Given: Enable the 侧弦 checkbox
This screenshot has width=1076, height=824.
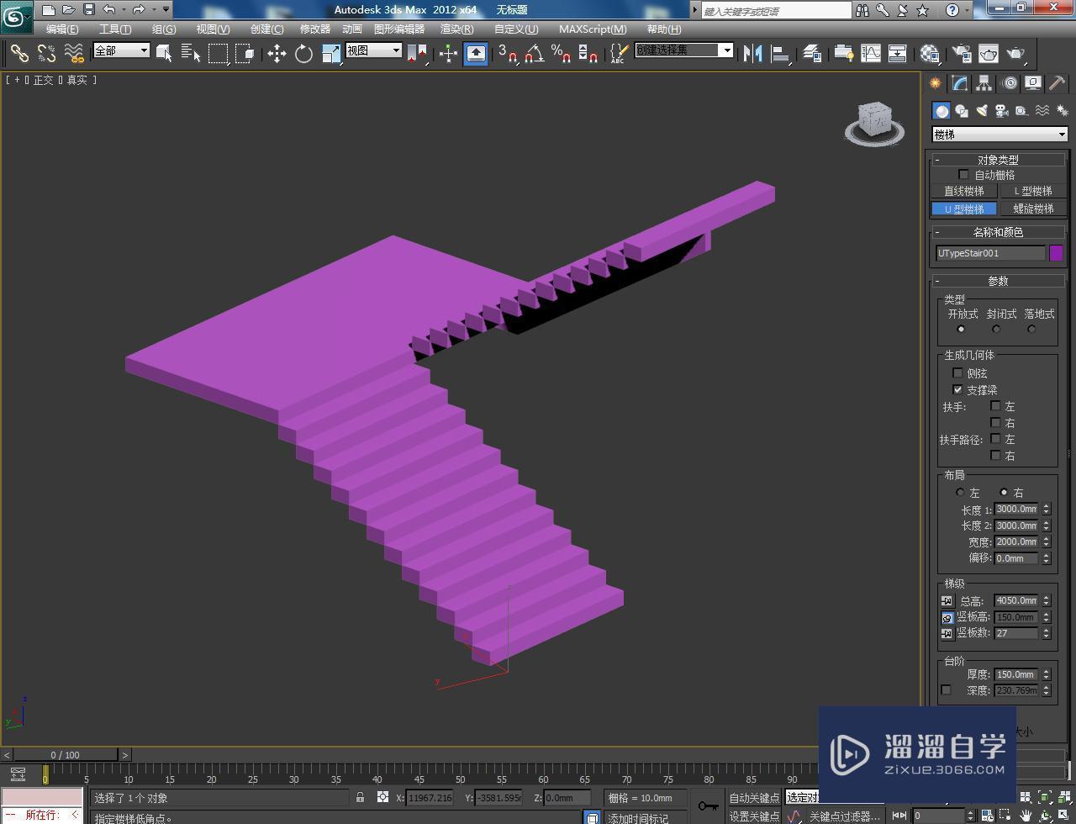Looking at the screenshot, I should (957, 372).
